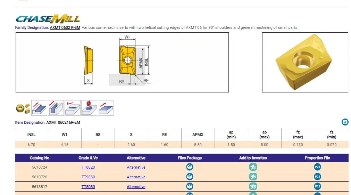Click the ap (max) value 5.00
Screen dimensions: 351x195
265,145
